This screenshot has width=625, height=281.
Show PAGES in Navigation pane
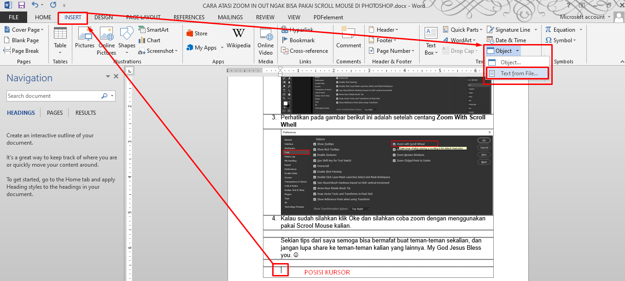click(x=55, y=113)
